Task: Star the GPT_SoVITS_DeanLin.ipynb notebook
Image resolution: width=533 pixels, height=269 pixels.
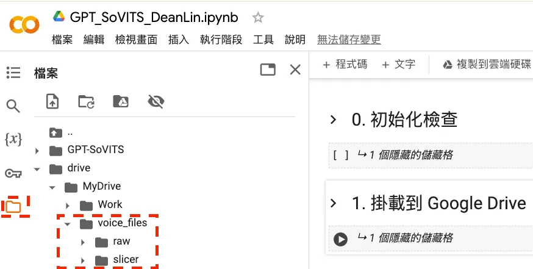Action: [258, 17]
